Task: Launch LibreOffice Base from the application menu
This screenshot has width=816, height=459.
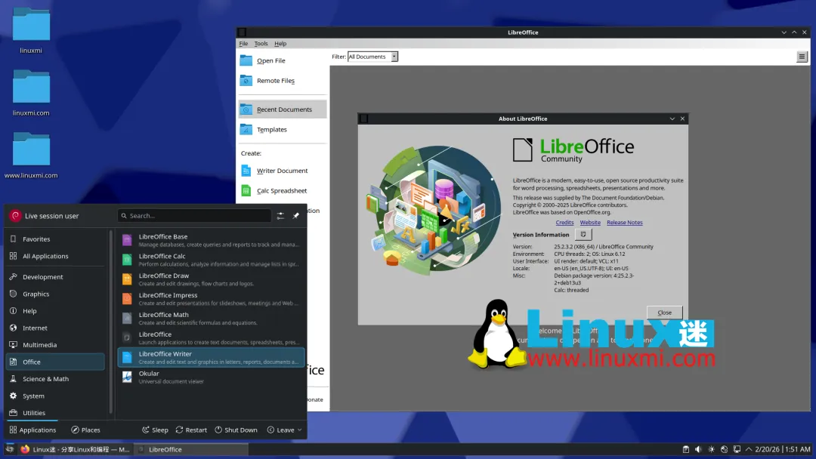Action: click(x=211, y=240)
